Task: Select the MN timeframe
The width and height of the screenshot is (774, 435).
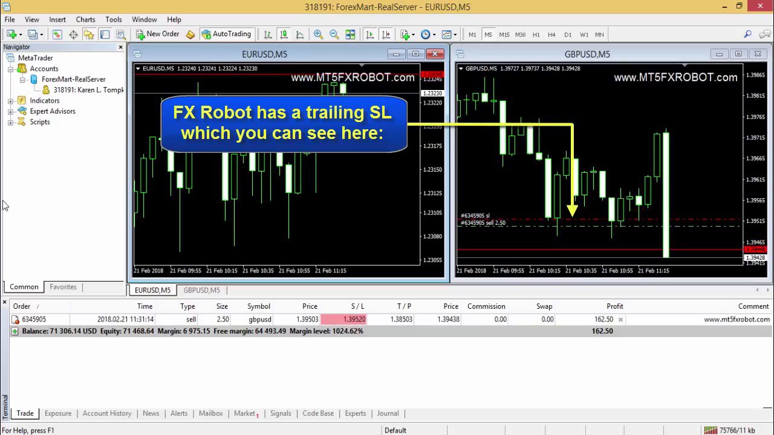Action: [599, 34]
